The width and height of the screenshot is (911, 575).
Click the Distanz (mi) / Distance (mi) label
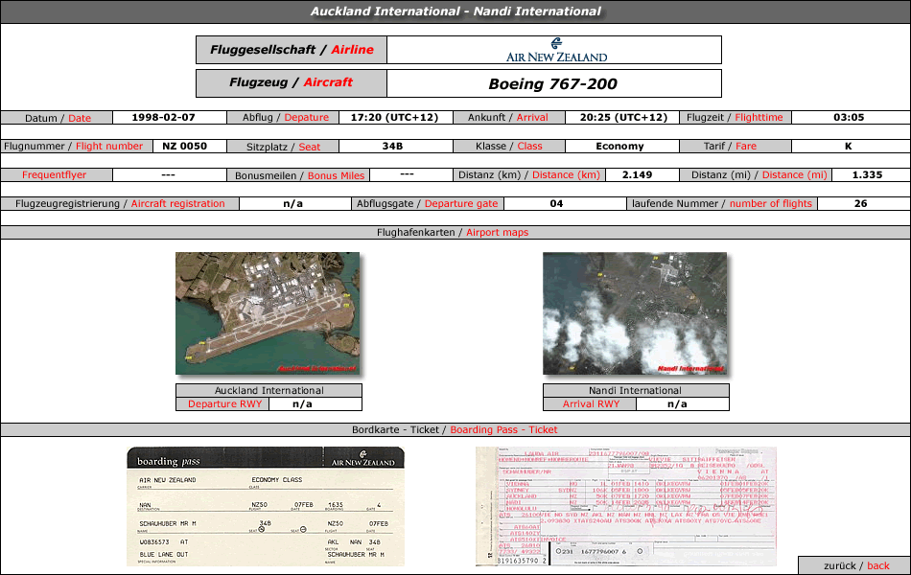click(x=756, y=174)
